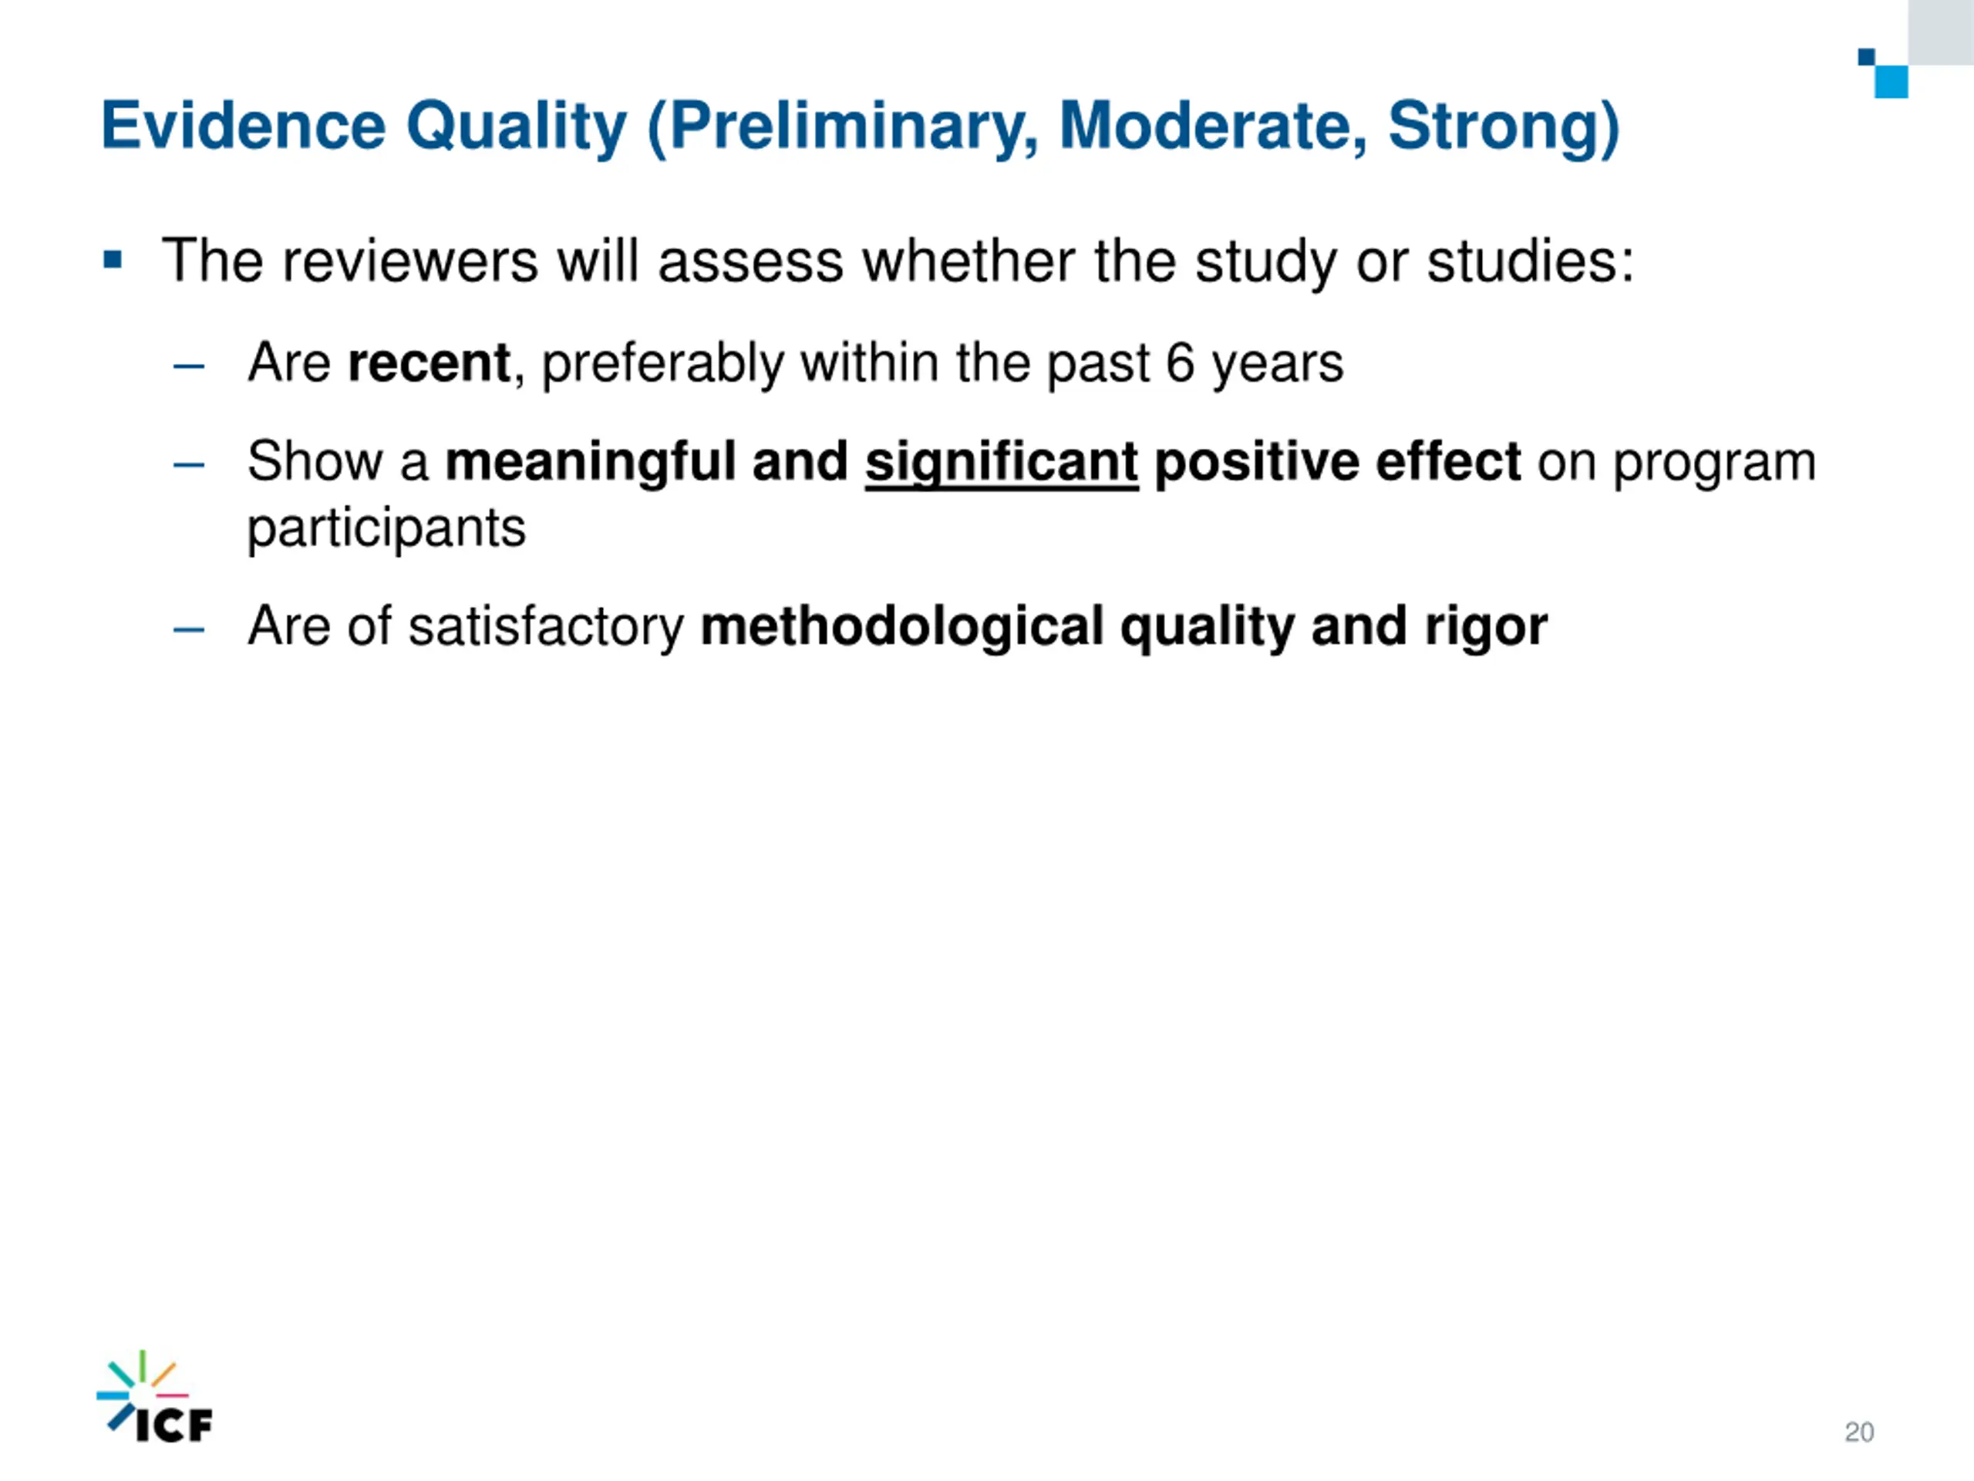1974x1481 pixels.
Task: Click the gray square at top corner
Action: (x=1941, y=32)
